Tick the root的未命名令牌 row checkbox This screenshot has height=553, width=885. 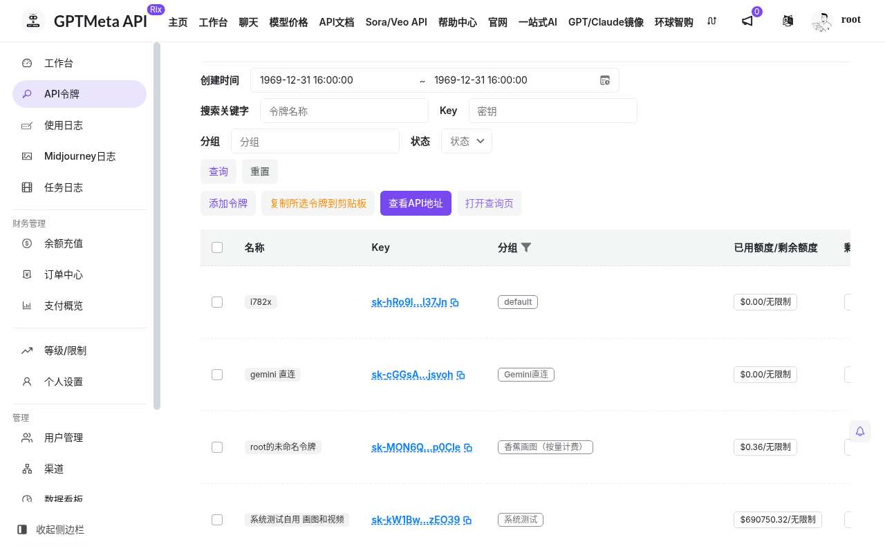(x=217, y=447)
